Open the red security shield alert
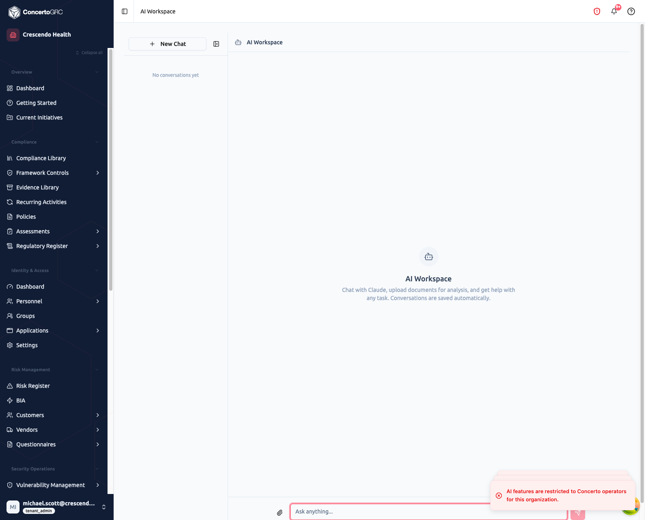This screenshot has height=520, width=645. pos(597,11)
